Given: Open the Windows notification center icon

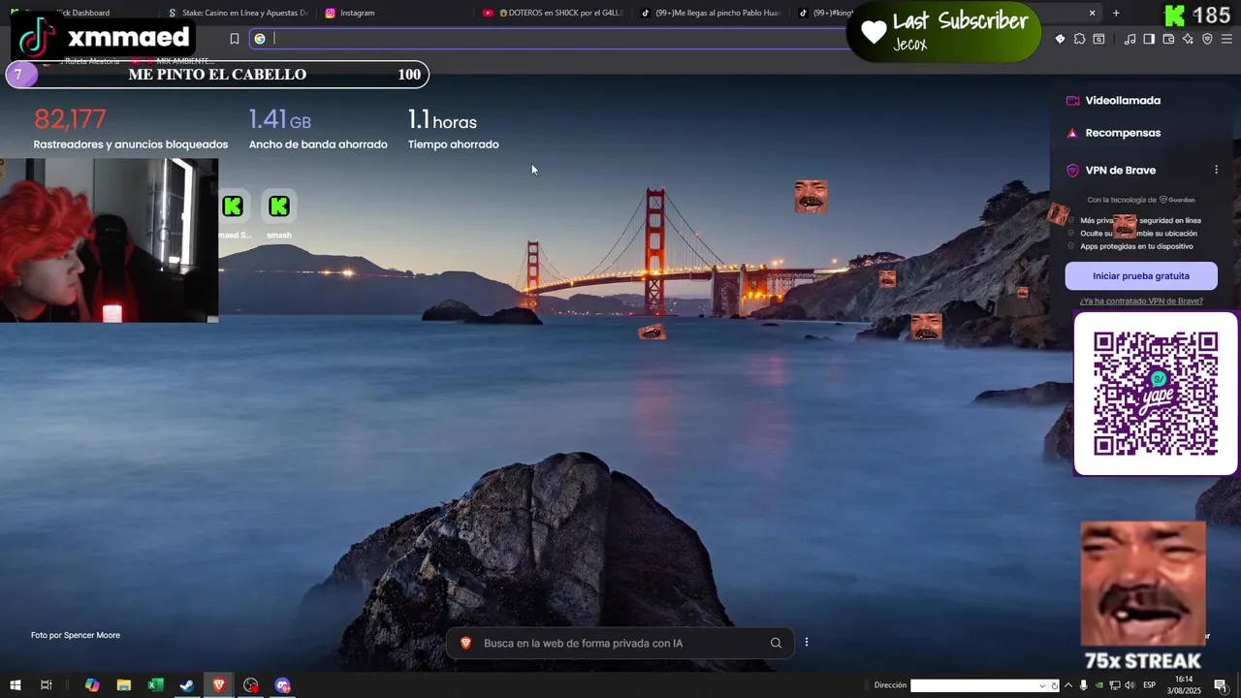Looking at the screenshot, I should click(x=1221, y=685).
